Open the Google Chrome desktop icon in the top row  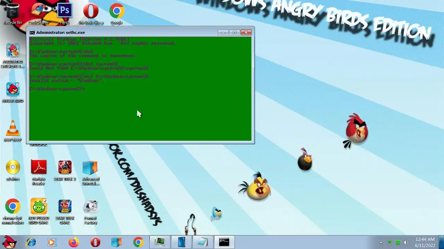point(117,13)
